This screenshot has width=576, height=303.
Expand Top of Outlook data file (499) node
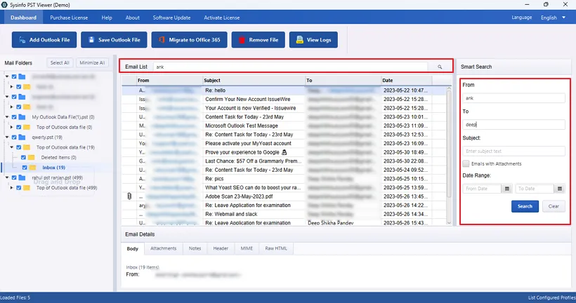point(12,187)
